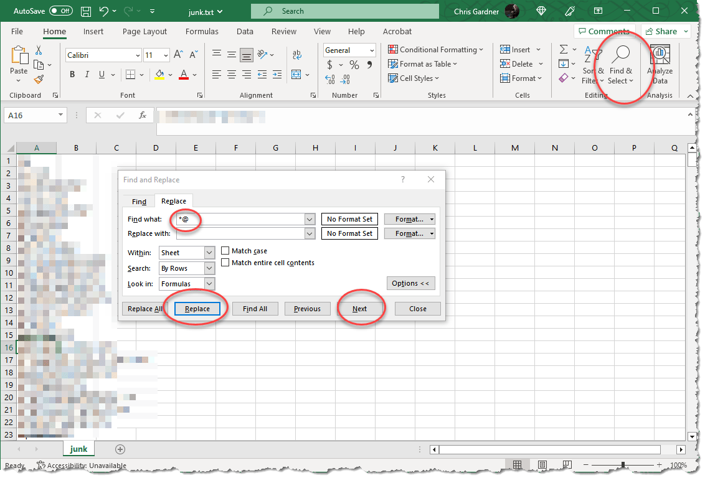Apply Bold formatting in Font group
The height and width of the screenshot is (478, 705).
[72, 75]
